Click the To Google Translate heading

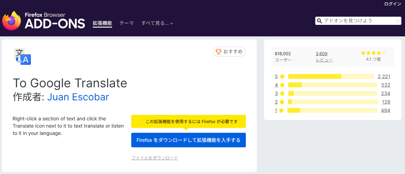tap(70, 83)
